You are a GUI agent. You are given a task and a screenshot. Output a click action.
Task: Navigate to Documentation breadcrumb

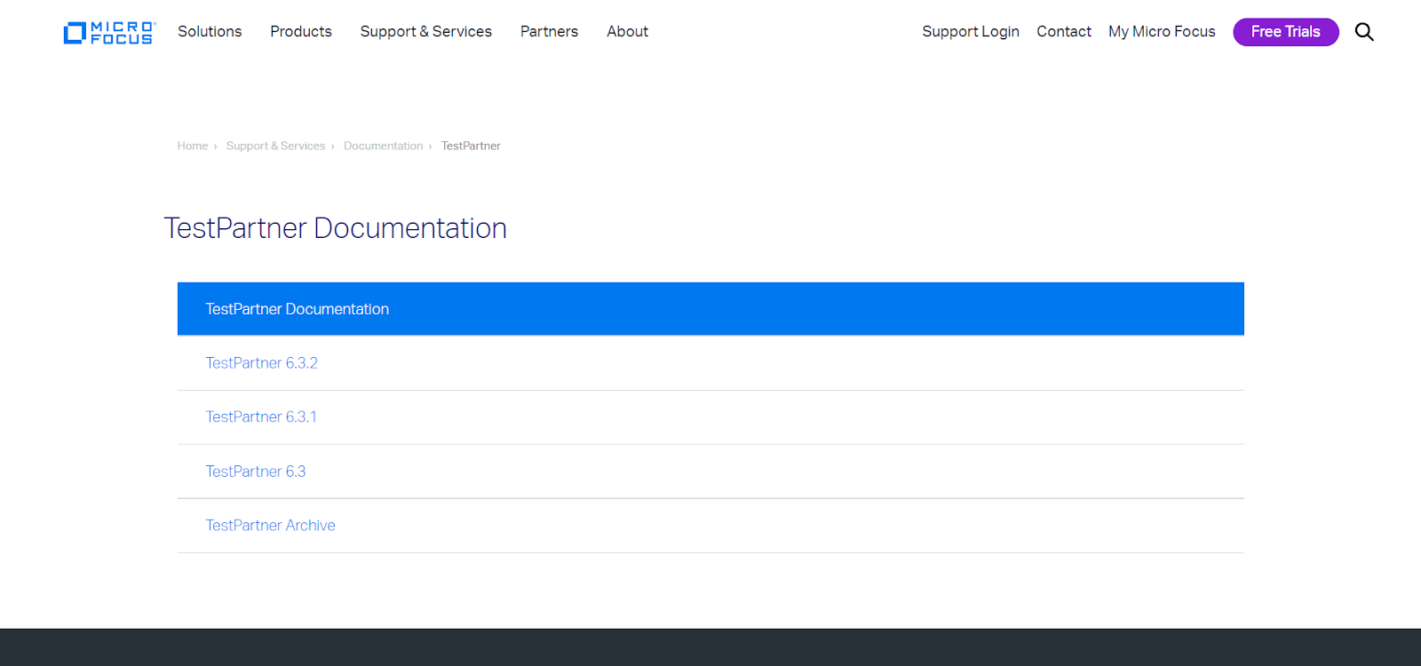(x=383, y=146)
